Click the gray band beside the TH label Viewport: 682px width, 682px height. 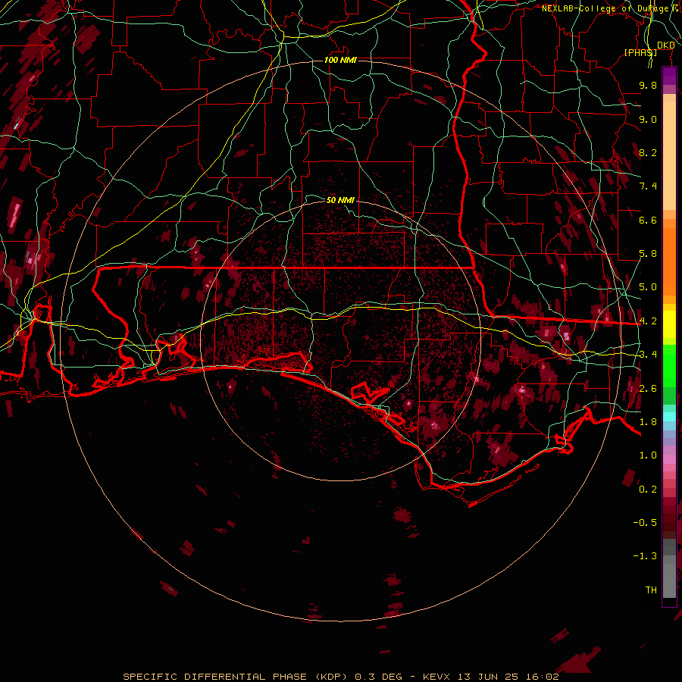[669, 583]
